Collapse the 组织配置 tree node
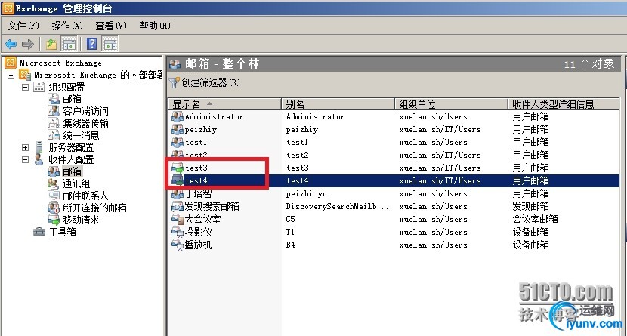This screenshot has height=336, width=627. (x=25, y=87)
